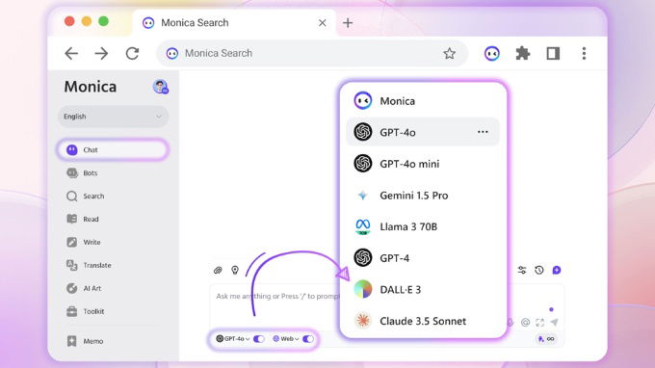
Task: Toggle the browser side panel icon
Action: tap(553, 54)
